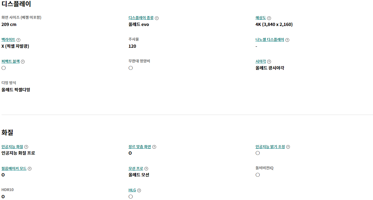The width and height of the screenshot is (373, 200).
Task: Click the circle mark under 돌비비전IQ
Action: pyautogui.click(x=258, y=175)
